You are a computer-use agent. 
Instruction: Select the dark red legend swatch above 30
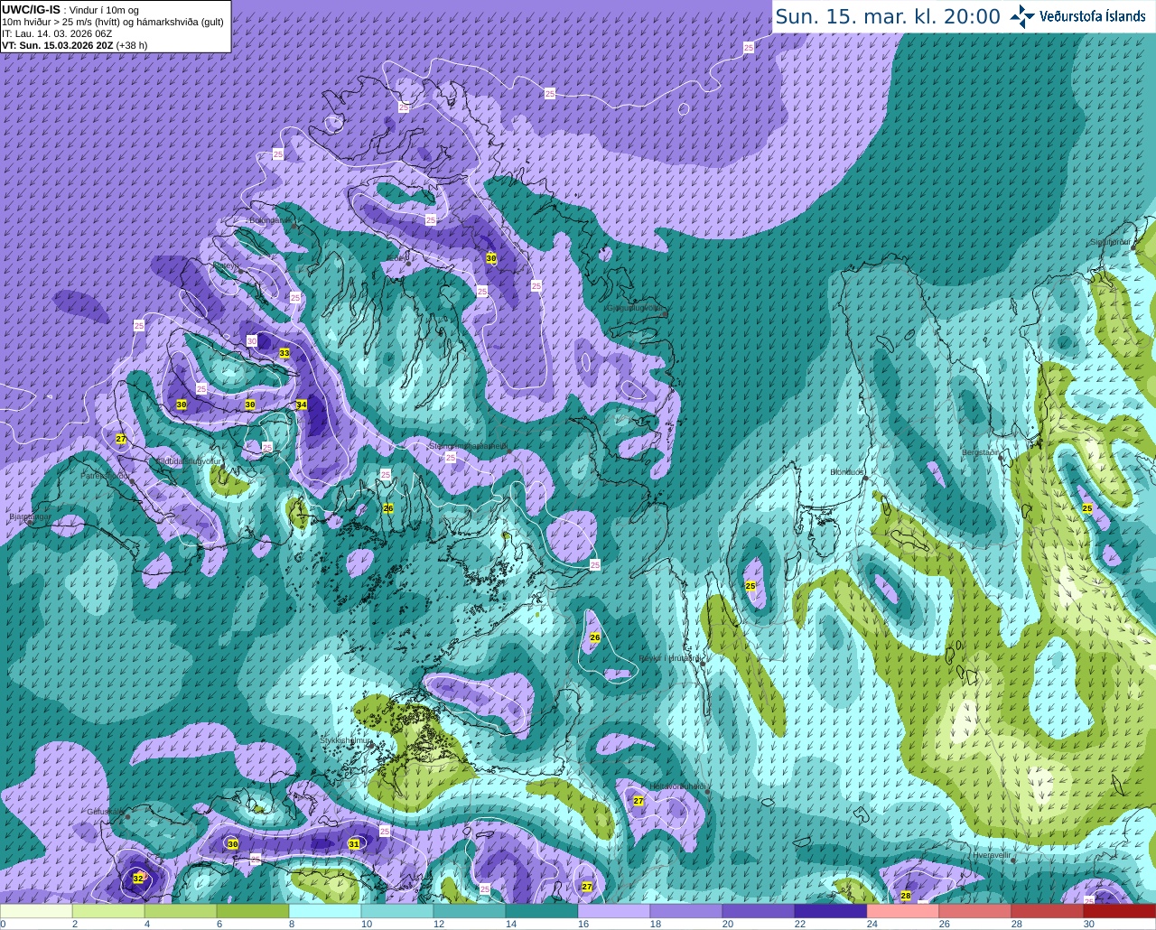[x=1120, y=911]
